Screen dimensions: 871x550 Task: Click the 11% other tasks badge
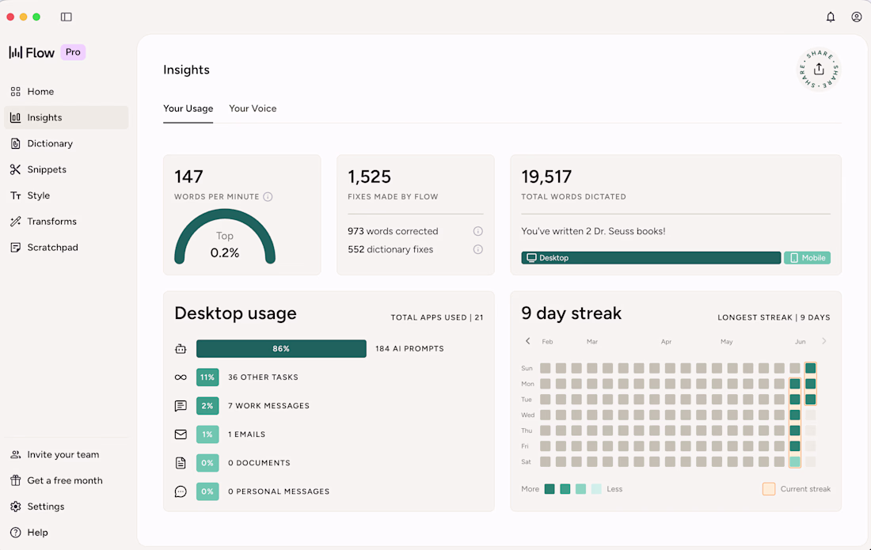click(x=207, y=377)
